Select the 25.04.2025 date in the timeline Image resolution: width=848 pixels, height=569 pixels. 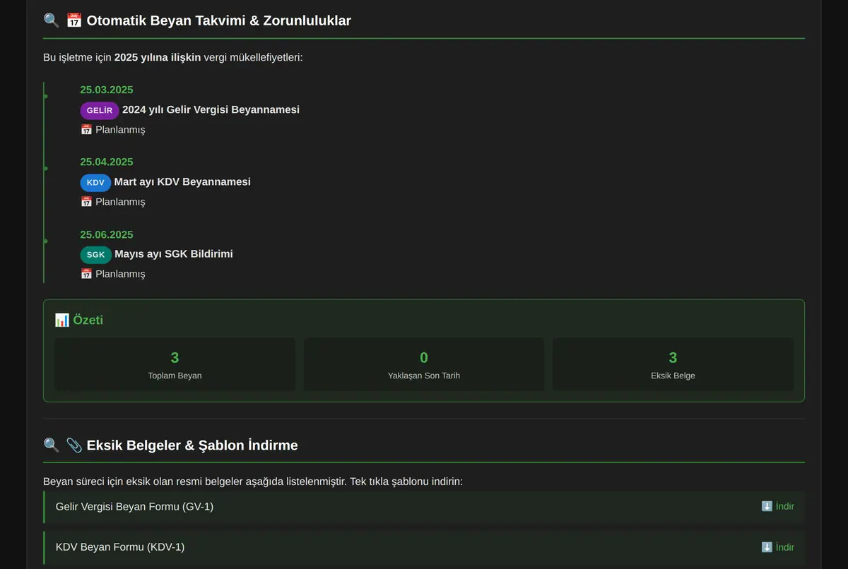pyautogui.click(x=107, y=162)
